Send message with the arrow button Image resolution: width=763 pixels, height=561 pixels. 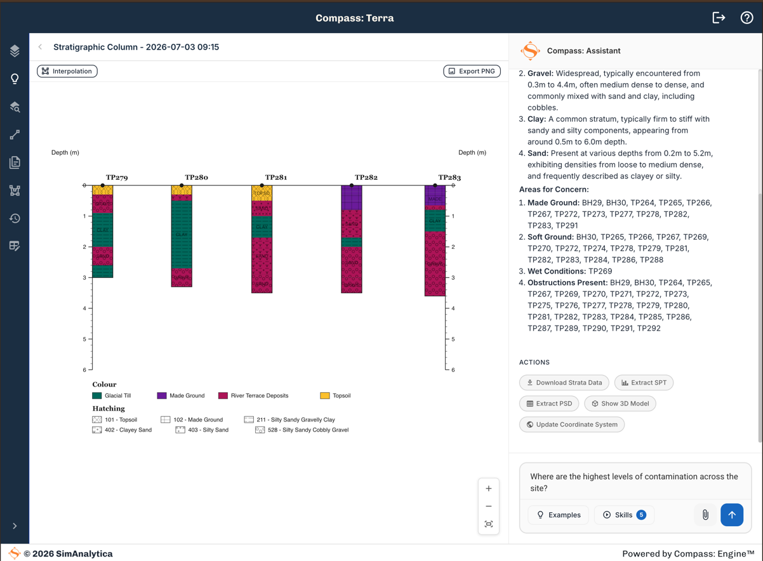732,515
